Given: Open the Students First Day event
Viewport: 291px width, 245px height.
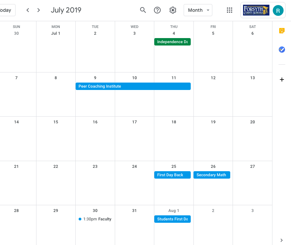Looking at the screenshot, I should 172,219.
